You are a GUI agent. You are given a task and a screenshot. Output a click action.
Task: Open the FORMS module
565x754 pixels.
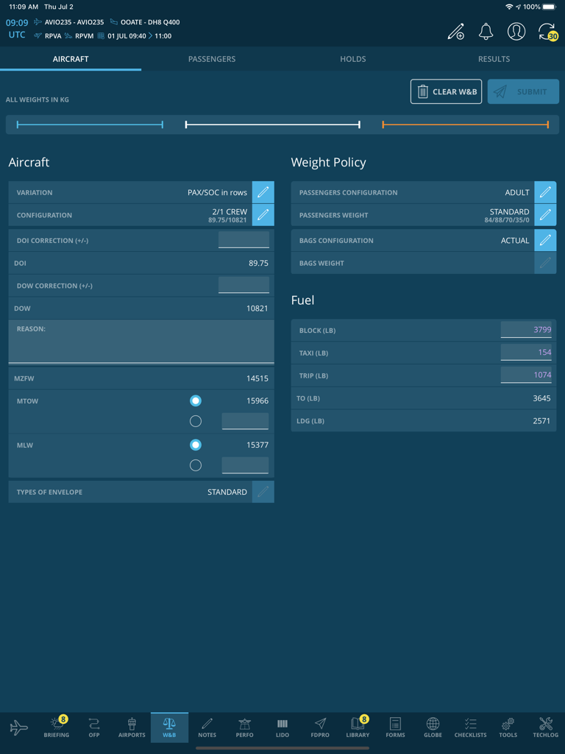tap(395, 727)
